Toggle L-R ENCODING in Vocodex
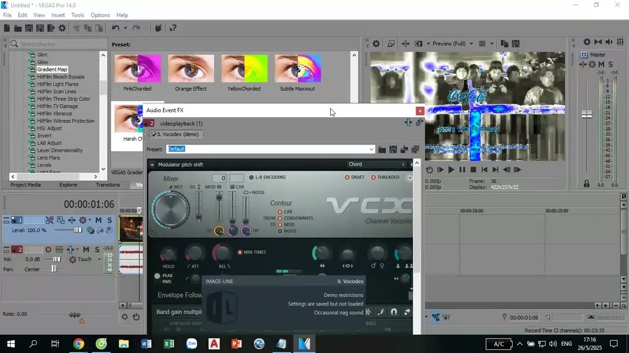Viewport: 629px width, 353px height. [x=252, y=177]
